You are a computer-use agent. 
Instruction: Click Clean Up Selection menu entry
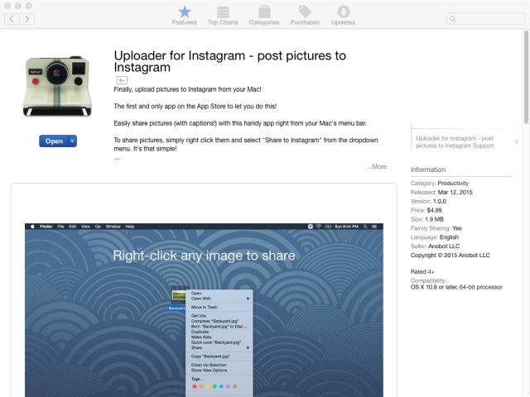(209, 365)
